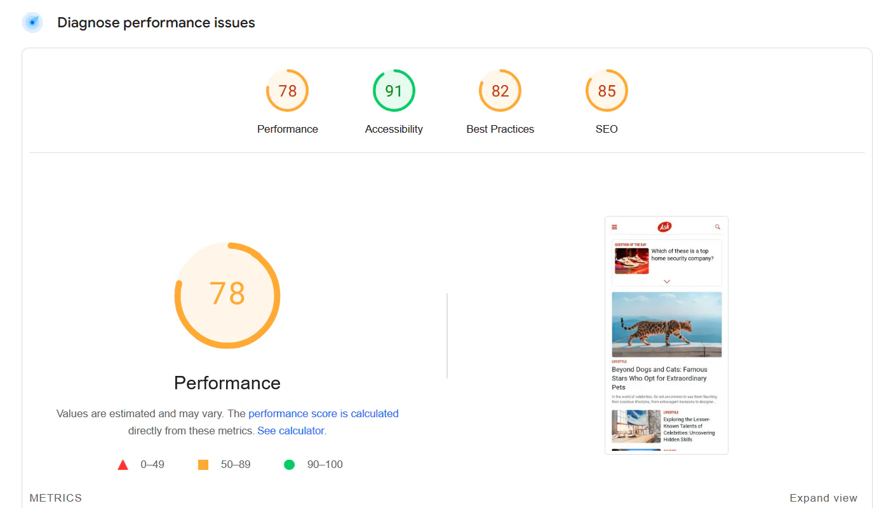The height and width of the screenshot is (508, 893).
Task: Click the large Performance 78 circular gauge
Action: tap(227, 295)
